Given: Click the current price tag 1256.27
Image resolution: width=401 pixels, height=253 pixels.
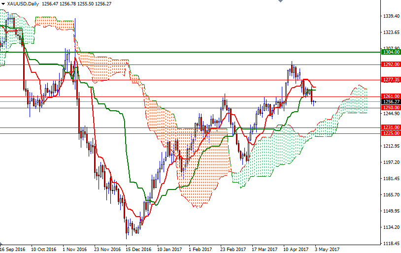Looking at the screenshot, I should click(391, 102).
